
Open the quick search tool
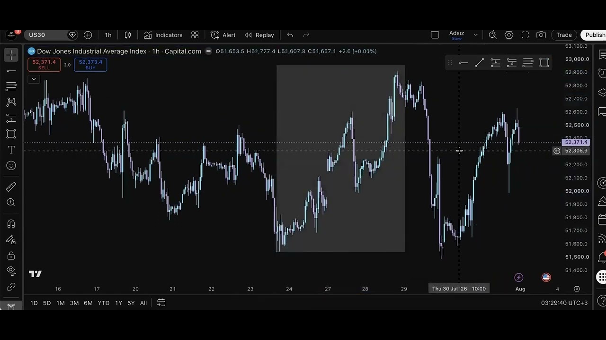492,35
